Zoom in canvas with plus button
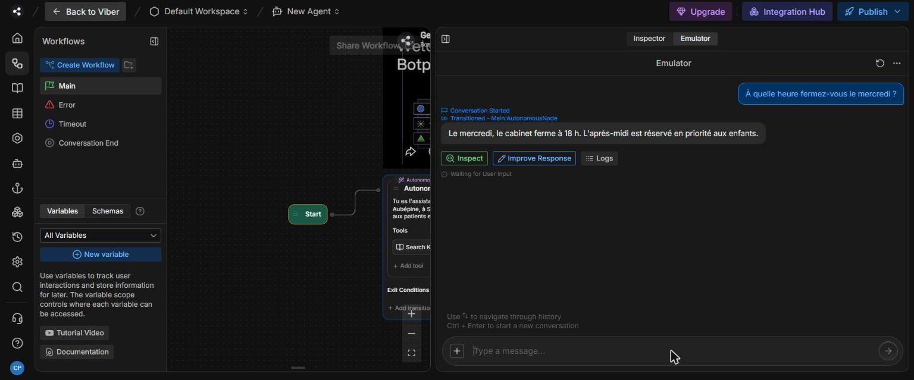Viewport: 914px width, 380px height. pyautogui.click(x=411, y=313)
